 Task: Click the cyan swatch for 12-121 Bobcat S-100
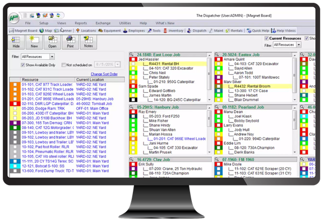[x=15, y=166]
